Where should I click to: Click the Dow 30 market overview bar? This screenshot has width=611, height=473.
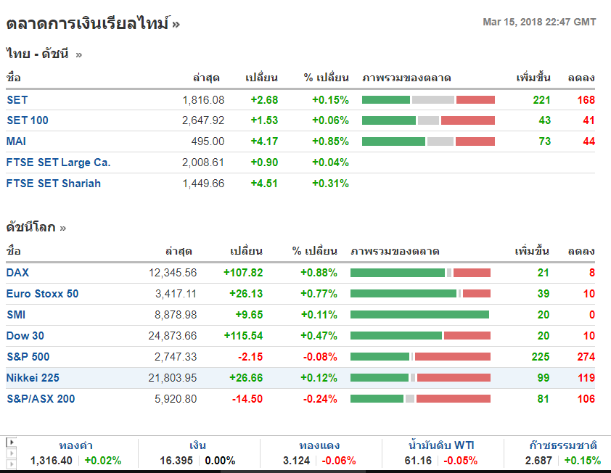coord(420,336)
